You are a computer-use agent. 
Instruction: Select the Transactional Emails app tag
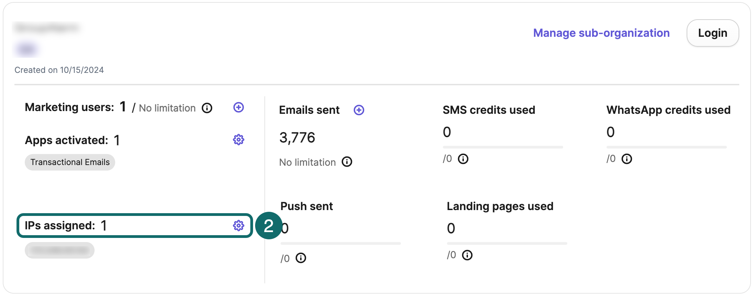point(70,162)
